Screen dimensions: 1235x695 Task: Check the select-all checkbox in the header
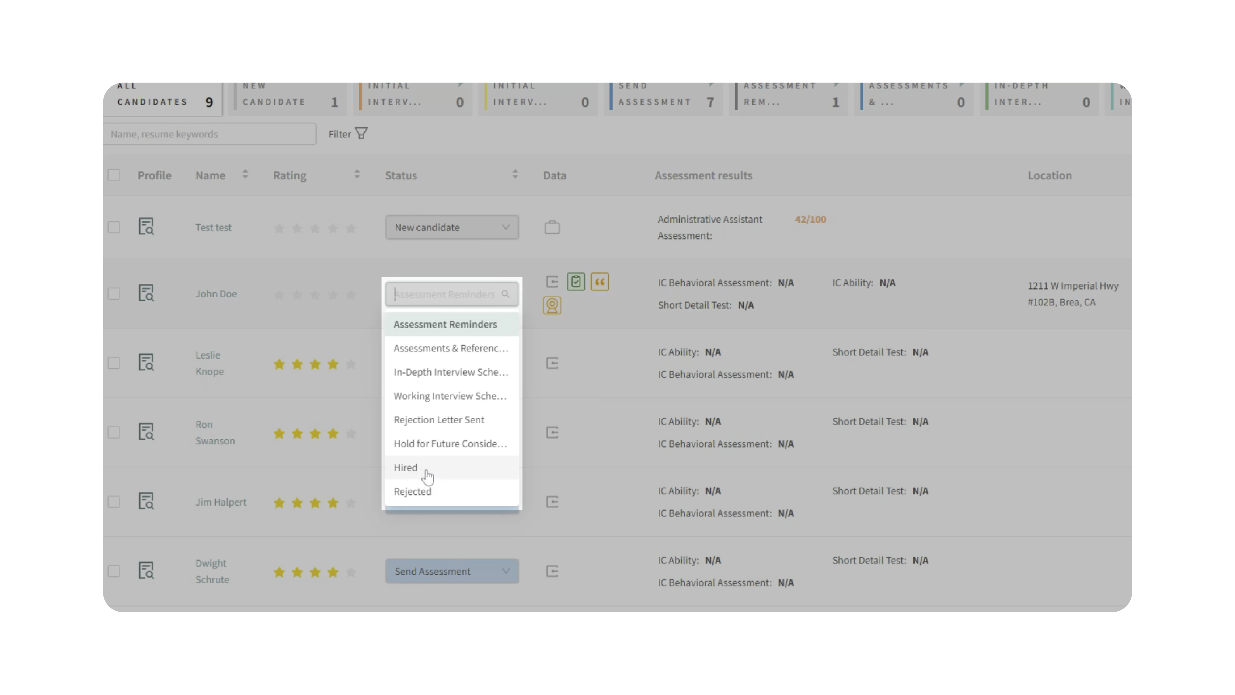tap(114, 175)
